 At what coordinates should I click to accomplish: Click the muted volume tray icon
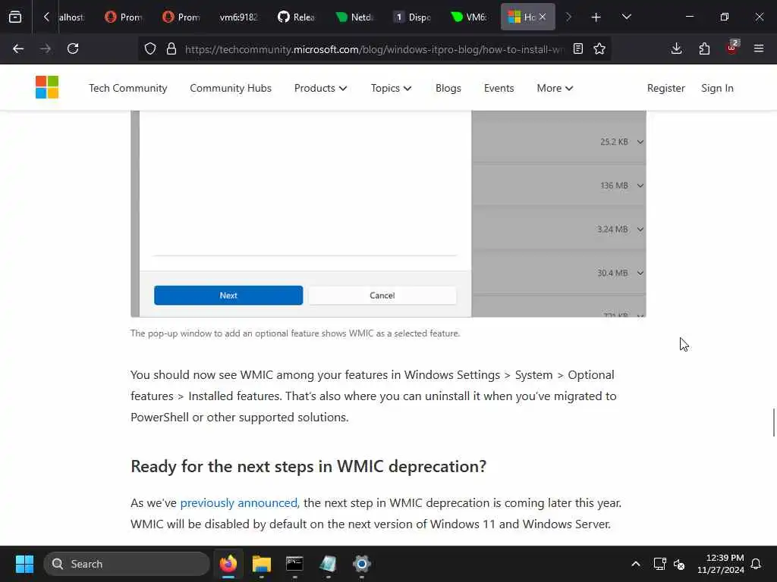679,564
